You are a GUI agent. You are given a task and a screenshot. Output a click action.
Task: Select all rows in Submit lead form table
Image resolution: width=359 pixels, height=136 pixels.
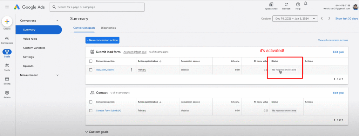[91, 61]
